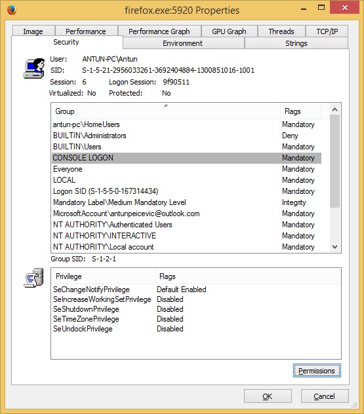Click the scroll up arrow in group list

point(334,109)
